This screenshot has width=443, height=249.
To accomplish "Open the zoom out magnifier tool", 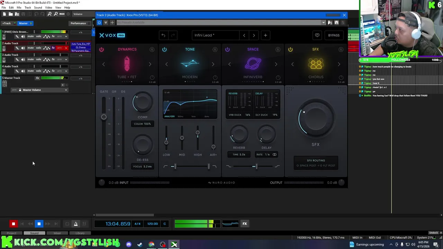I will (x=55, y=14).
